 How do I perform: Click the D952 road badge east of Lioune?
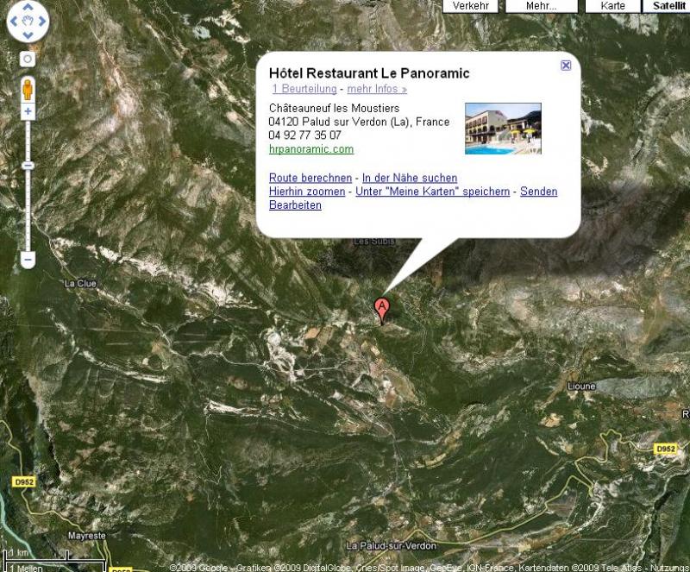click(665, 449)
